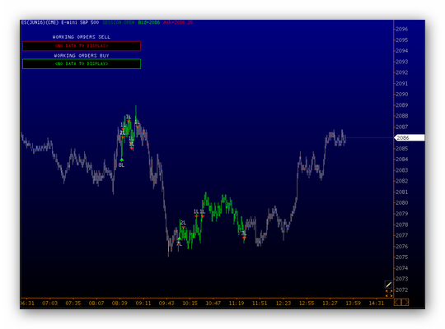The height and width of the screenshot is (329, 445).
Task: Click the 12:23 time axis label
Action: (283, 304)
